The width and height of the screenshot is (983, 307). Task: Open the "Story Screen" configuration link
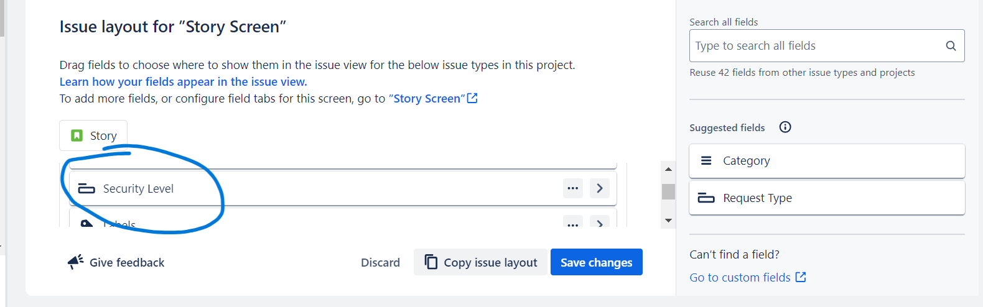[426, 98]
